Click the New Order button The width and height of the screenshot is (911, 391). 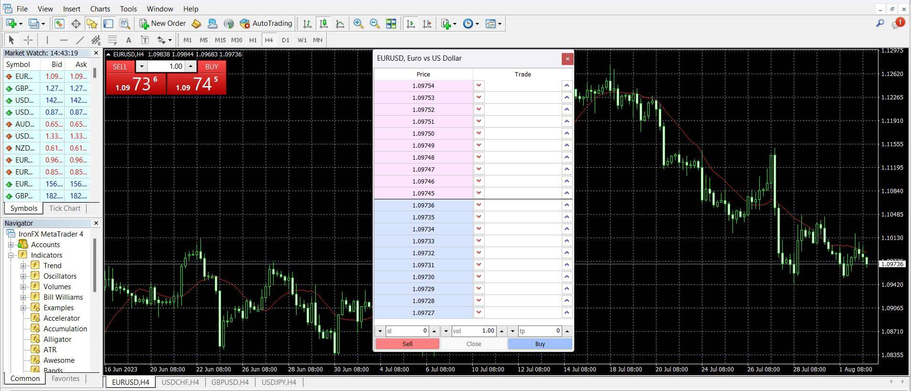[x=162, y=23]
